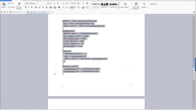The width and height of the screenshot is (196, 110).
Task: Click the text 'default_realm = CYBERKEEDA.NET'
Action: 80,33
